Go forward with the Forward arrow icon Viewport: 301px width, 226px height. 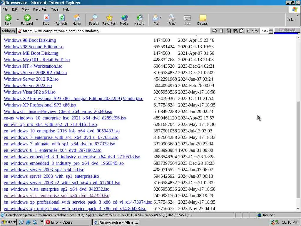[x=27, y=18]
